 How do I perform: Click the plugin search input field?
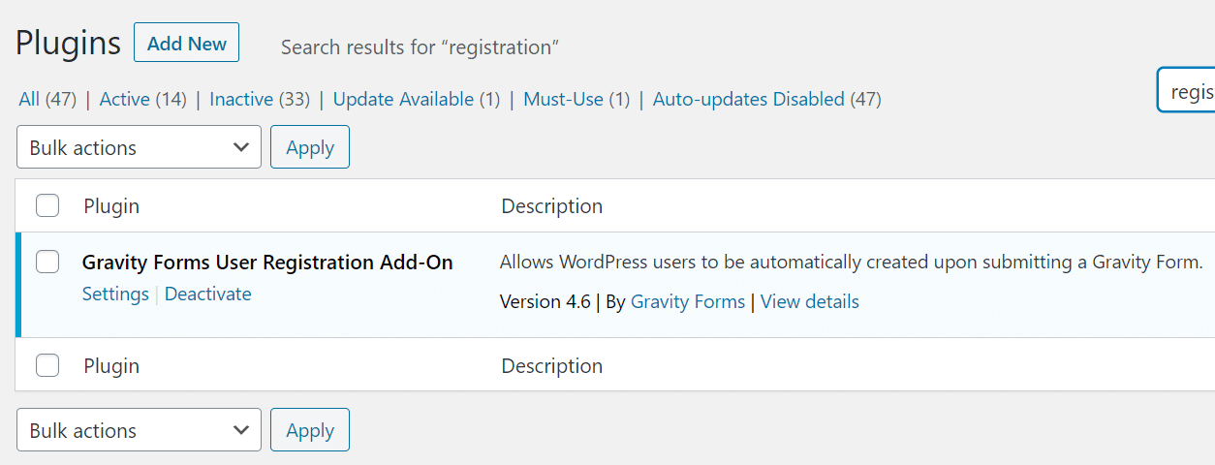[x=1190, y=91]
